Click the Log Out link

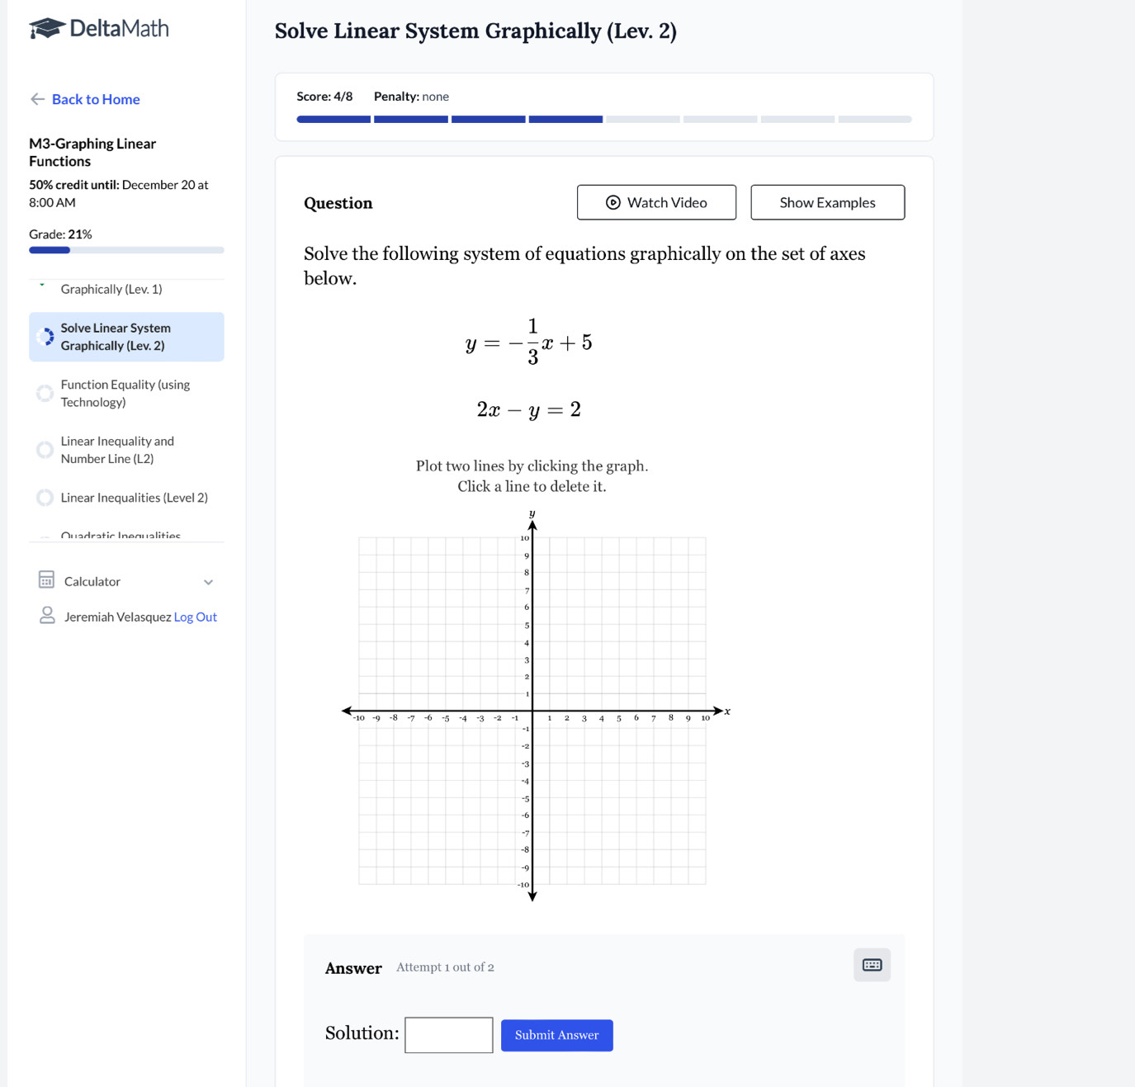coord(195,617)
